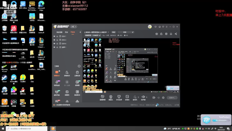Screen dimensions: 232x131
Task: Select the QQ音乐 desktop icon
Action: tap(23, 79)
